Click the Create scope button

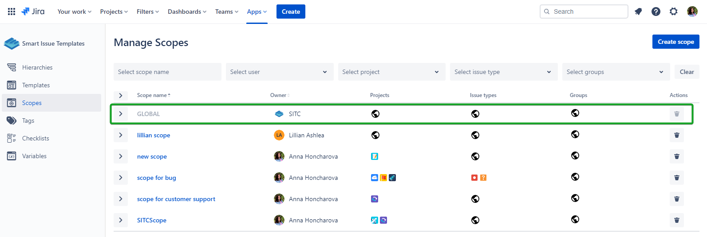tap(675, 42)
